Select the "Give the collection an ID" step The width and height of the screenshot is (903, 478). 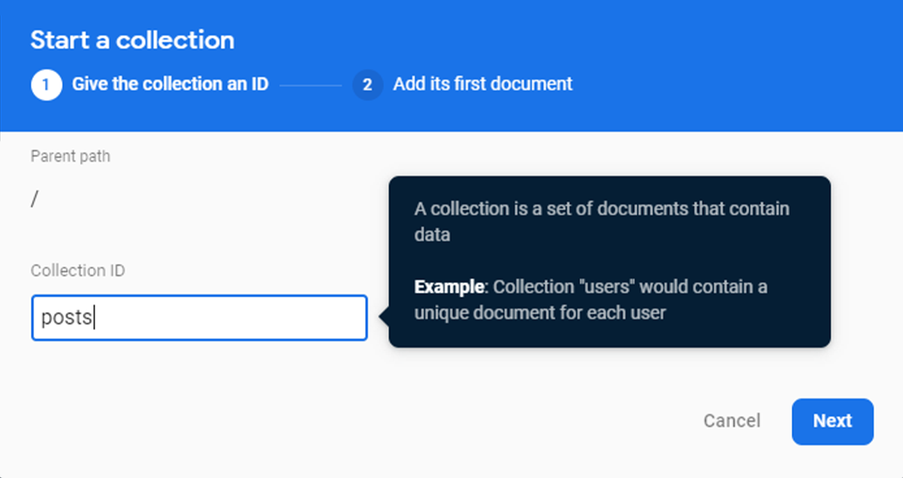(170, 84)
